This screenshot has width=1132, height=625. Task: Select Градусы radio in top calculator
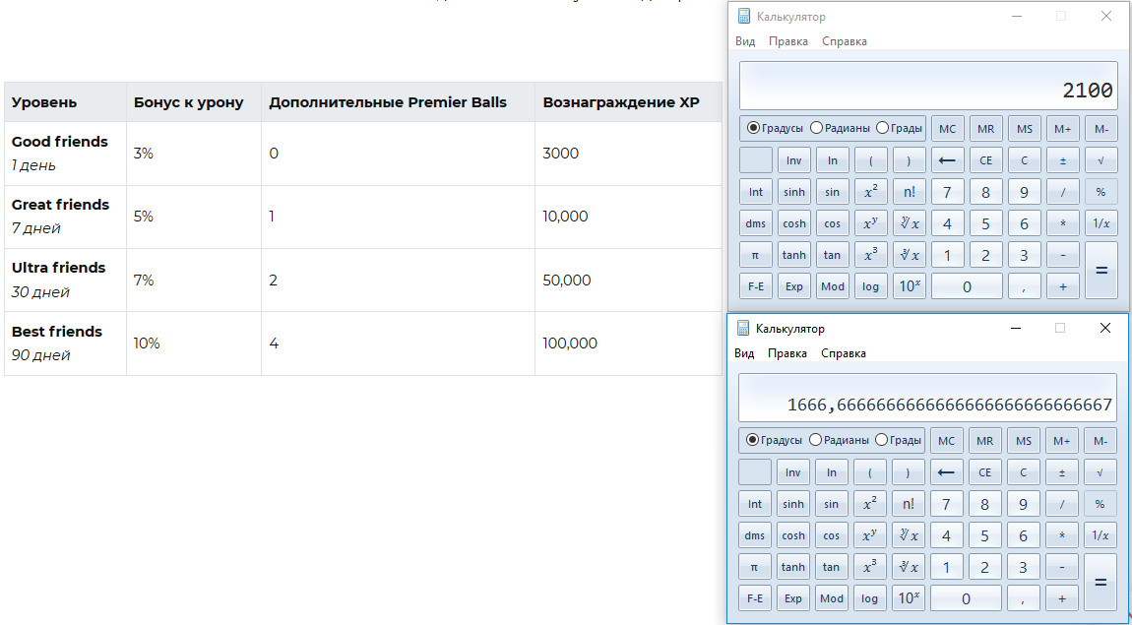[x=775, y=129]
